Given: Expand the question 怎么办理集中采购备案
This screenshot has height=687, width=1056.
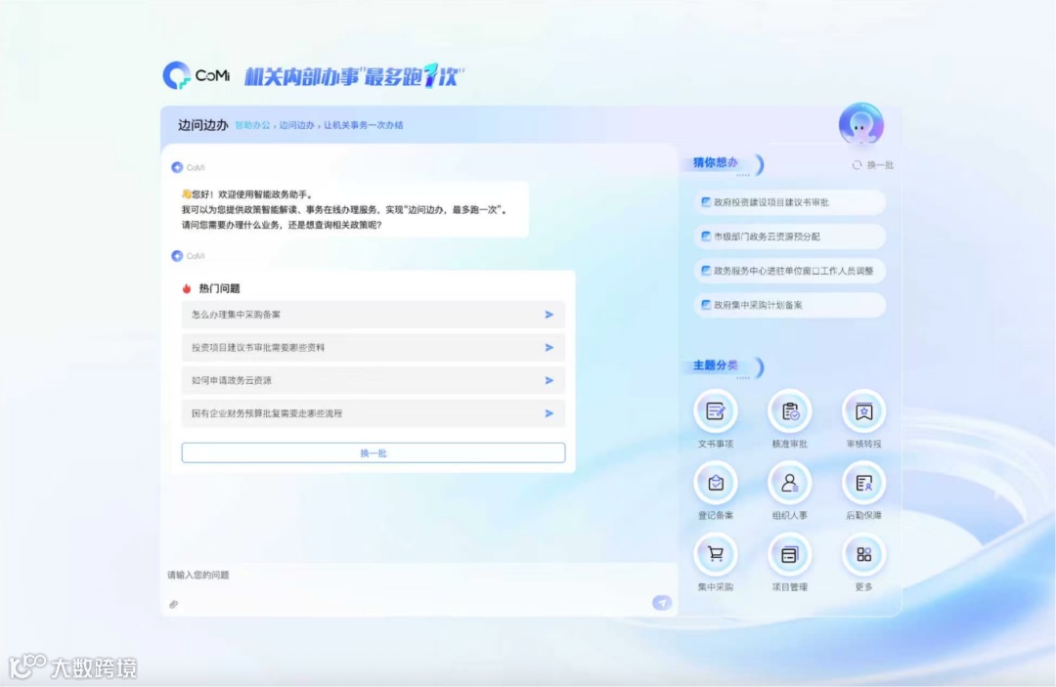Looking at the screenshot, I should (372, 314).
